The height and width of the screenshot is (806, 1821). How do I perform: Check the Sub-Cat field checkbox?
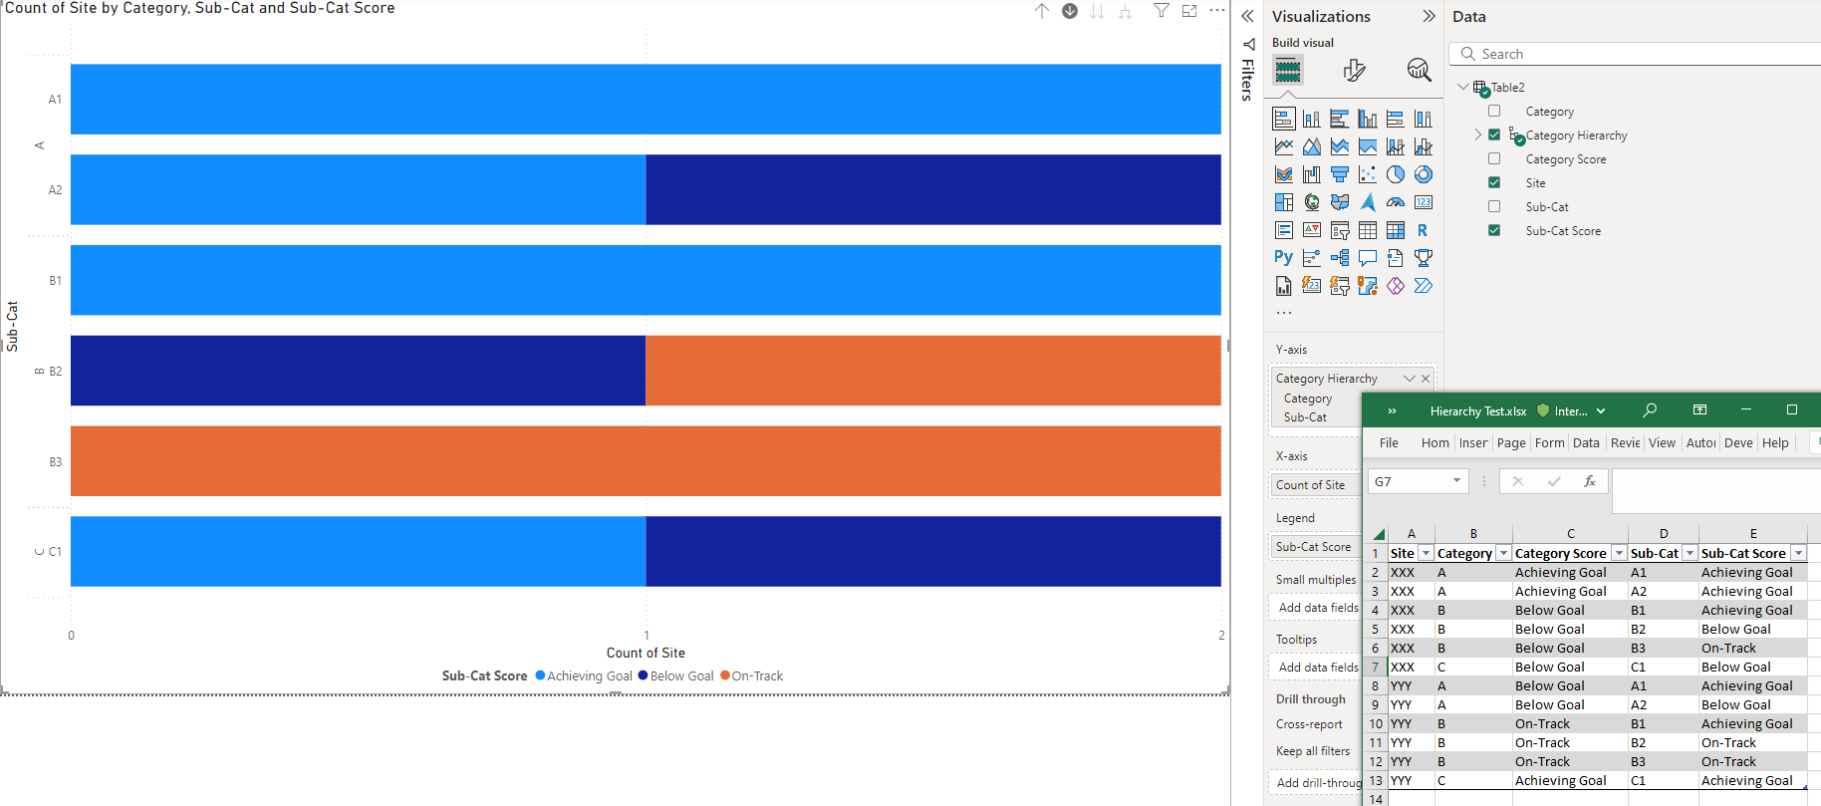pyautogui.click(x=1494, y=206)
